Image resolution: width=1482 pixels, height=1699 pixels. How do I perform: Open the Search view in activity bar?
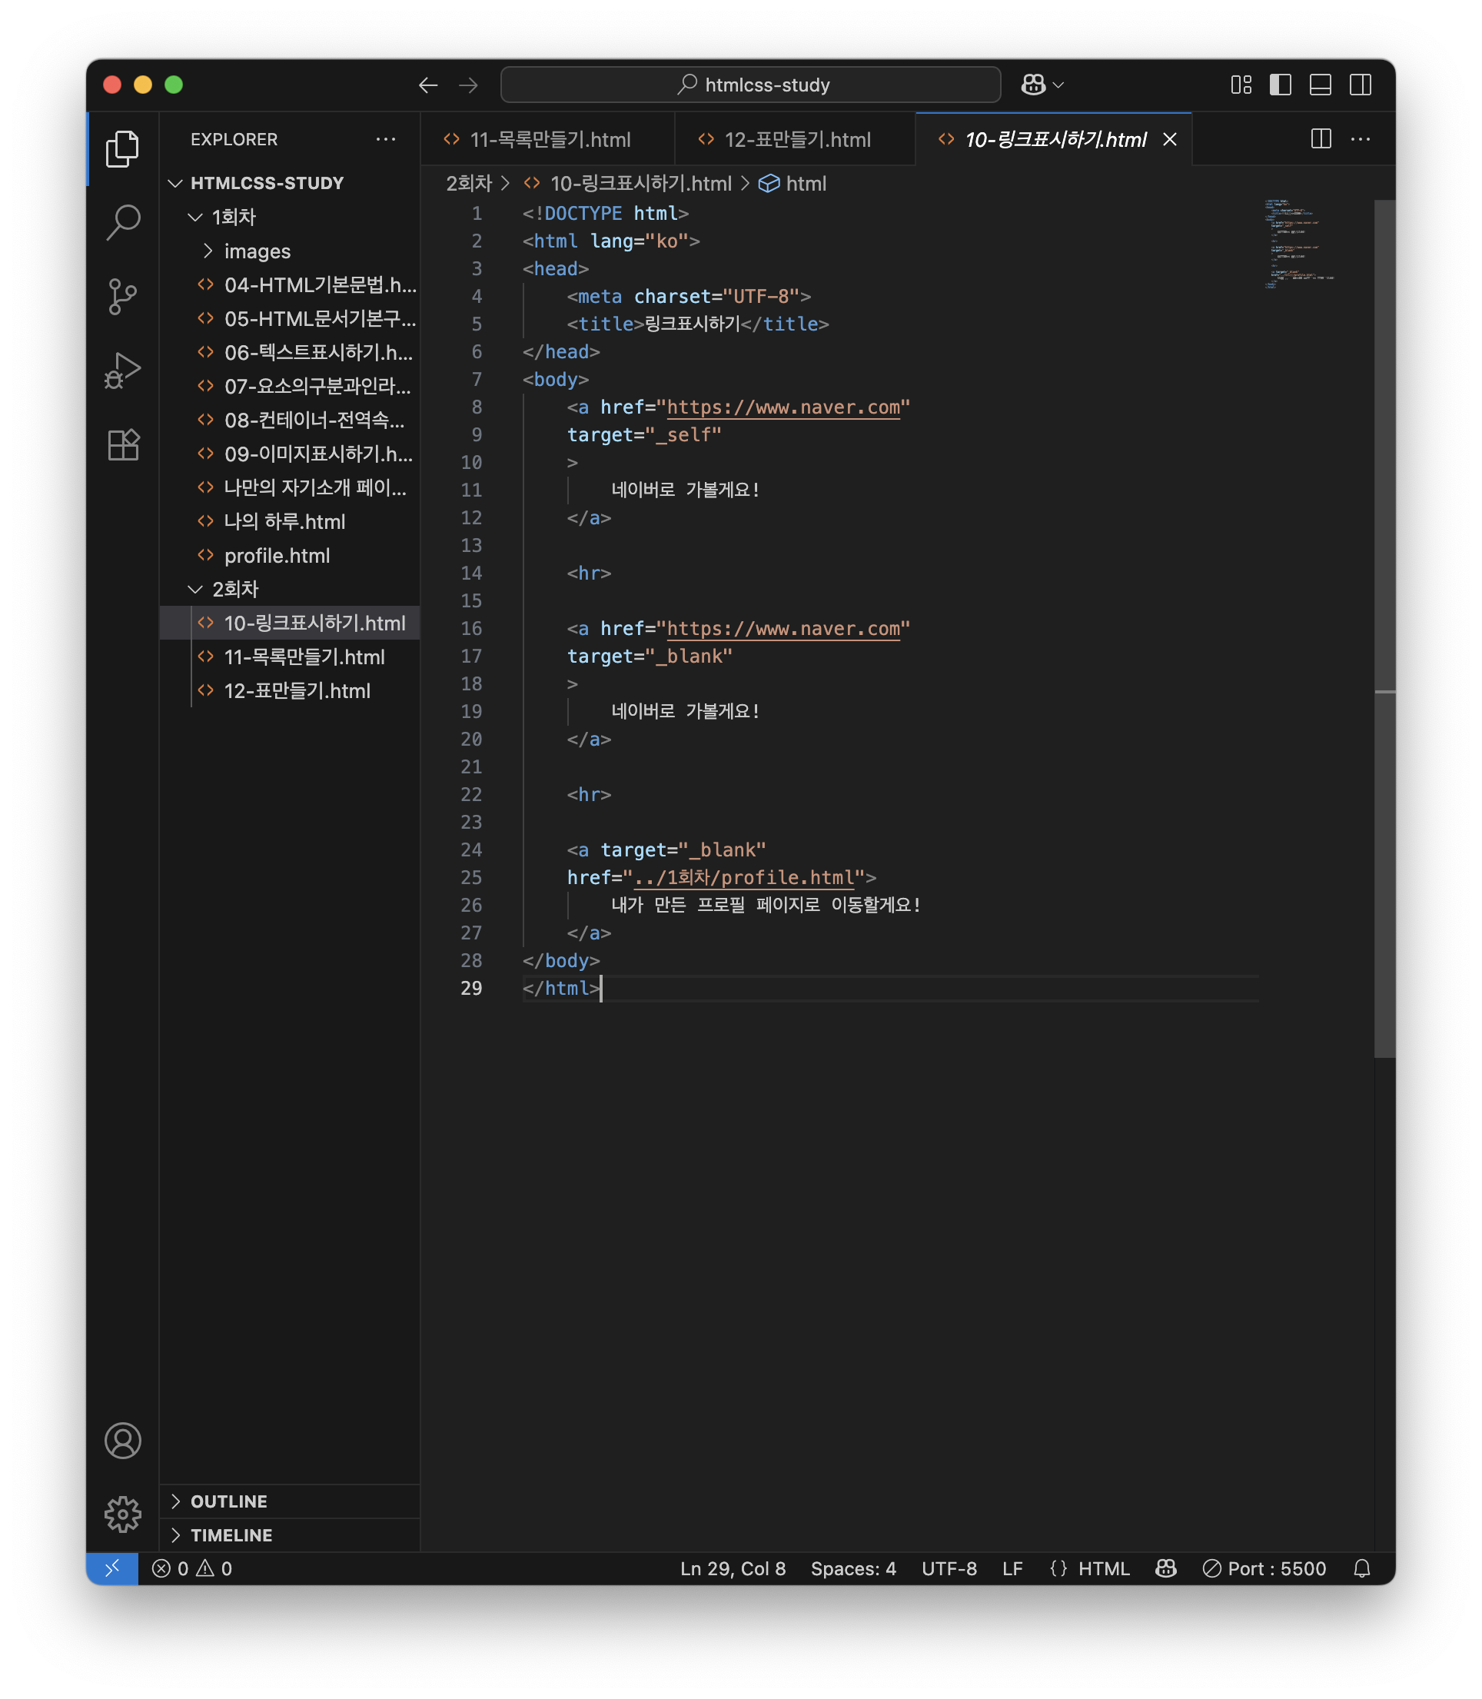point(122,221)
